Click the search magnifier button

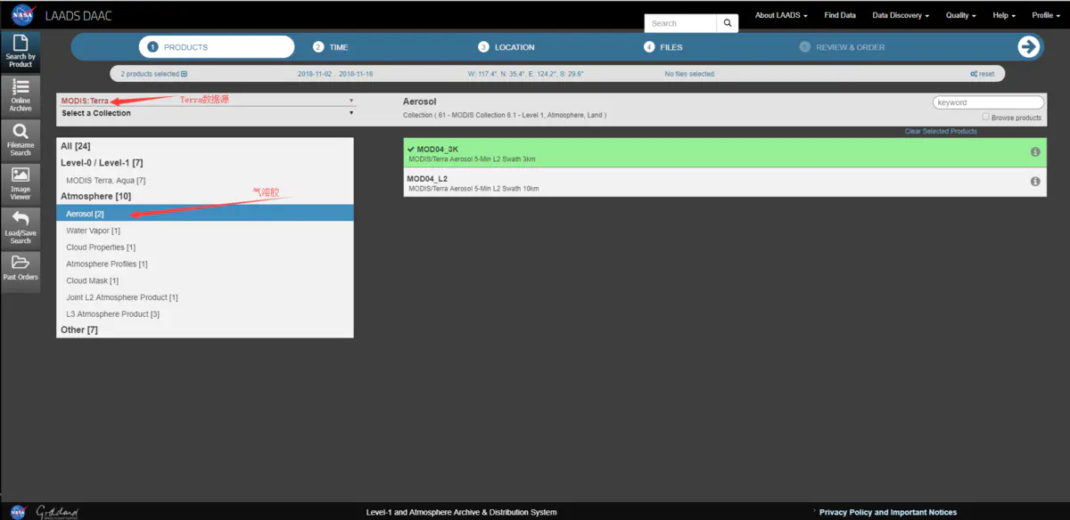point(728,23)
